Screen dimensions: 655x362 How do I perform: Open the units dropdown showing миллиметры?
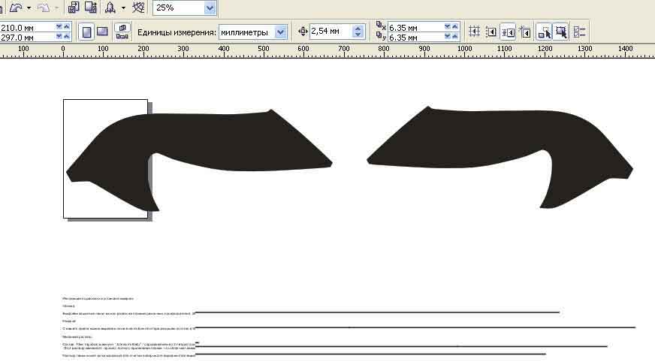coord(281,32)
